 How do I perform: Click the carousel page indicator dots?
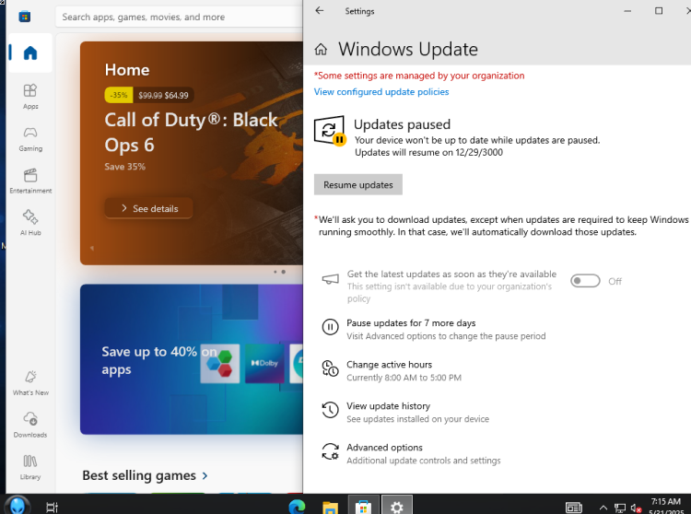(x=279, y=272)
